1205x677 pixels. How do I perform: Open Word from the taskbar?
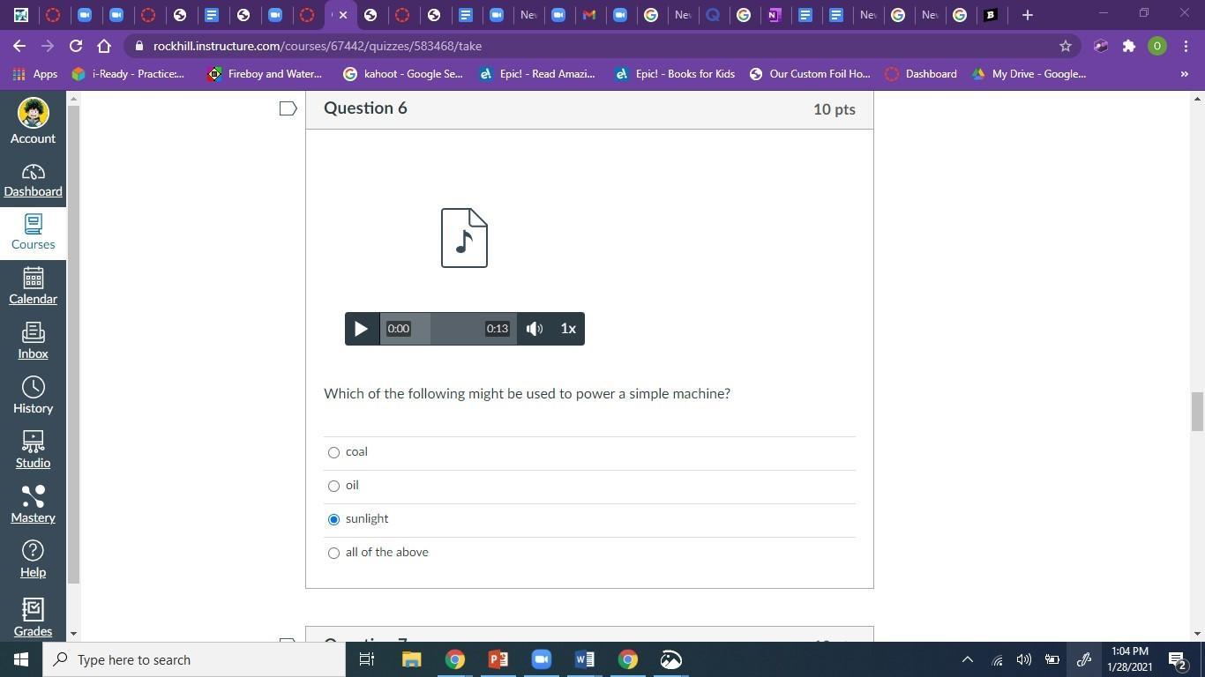point(584,659)
